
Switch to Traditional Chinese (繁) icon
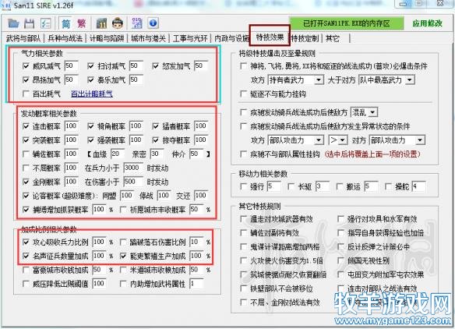(82, 23)
